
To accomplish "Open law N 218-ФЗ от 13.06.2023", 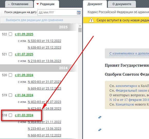I will coord(44,61).
